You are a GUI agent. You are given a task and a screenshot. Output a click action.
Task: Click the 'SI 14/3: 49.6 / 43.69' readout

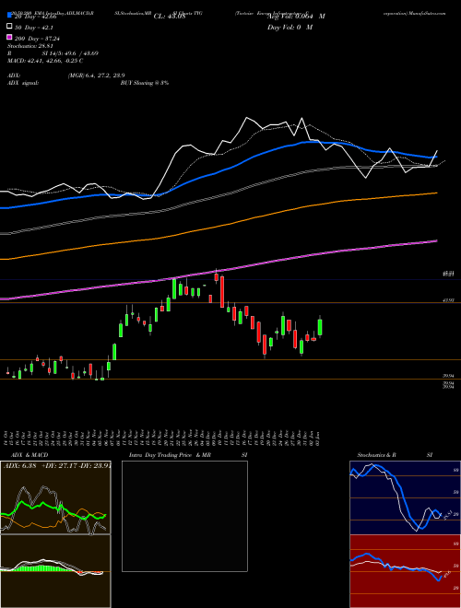[70, 53]
